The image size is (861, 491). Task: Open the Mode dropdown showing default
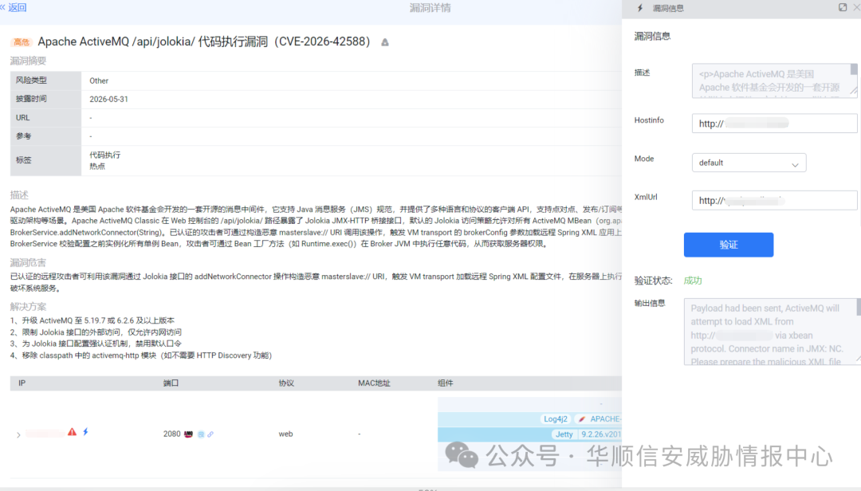click(x=749, y=163)
